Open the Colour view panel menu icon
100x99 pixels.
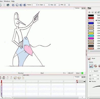(89, 8)
